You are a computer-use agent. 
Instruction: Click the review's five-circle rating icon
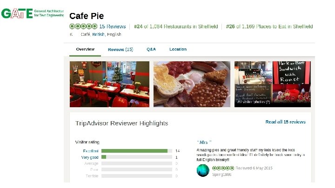pos(223,168)
